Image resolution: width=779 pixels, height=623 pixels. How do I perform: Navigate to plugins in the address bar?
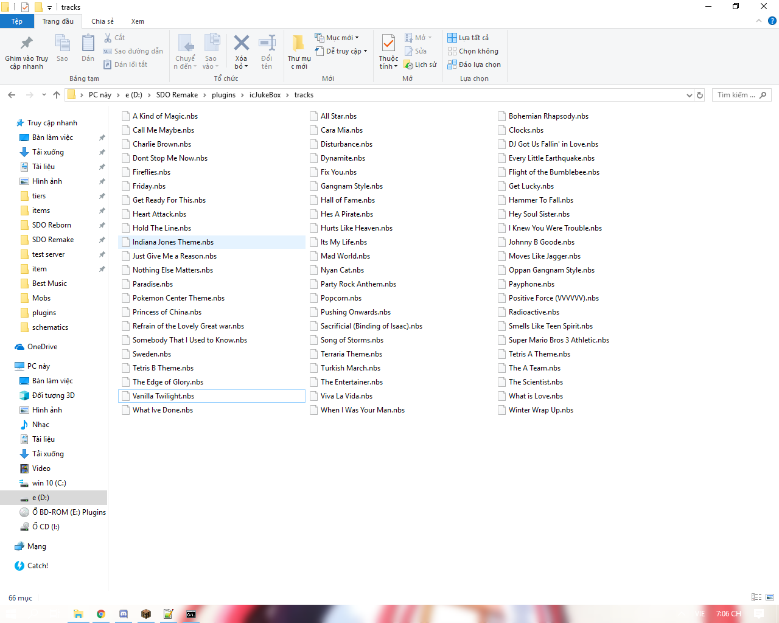tap(224, 95)
